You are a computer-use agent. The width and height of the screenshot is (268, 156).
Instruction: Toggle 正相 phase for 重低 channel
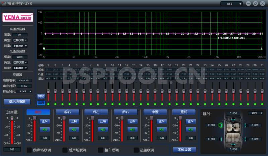point(191,121)
